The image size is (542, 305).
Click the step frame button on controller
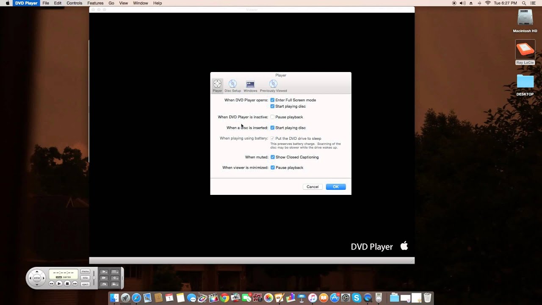coord(104,278)
